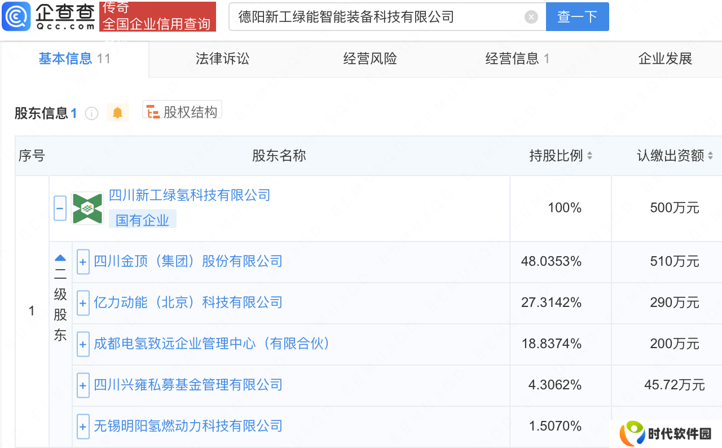Open 亿力动能（北京）科技有限公司 link
Image resolution: width=722 pixels, height=448 pixels.
tap(188, 302)
